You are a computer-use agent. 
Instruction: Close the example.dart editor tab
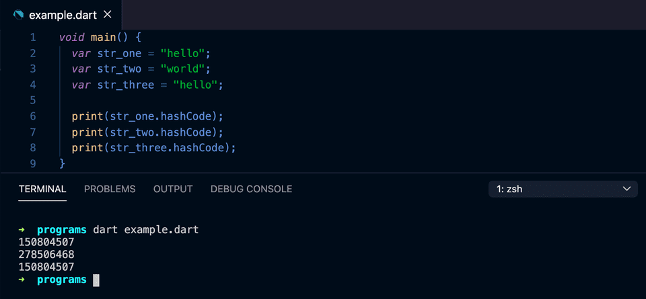click(x=108, y=14)
